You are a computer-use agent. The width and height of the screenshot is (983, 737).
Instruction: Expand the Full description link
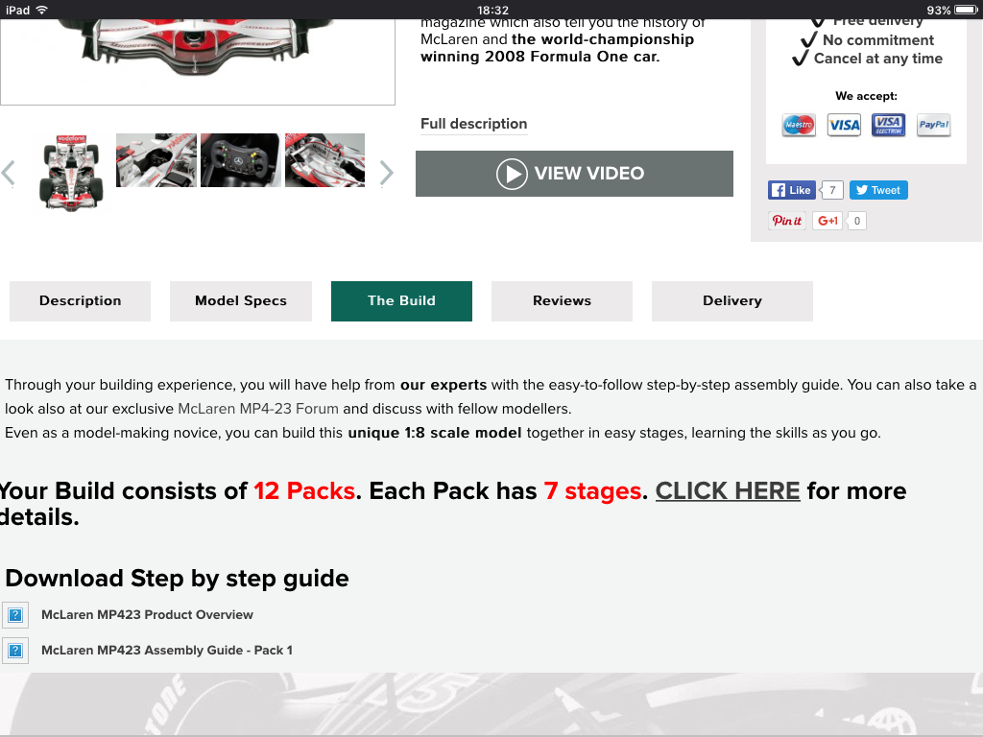(474, 124)
